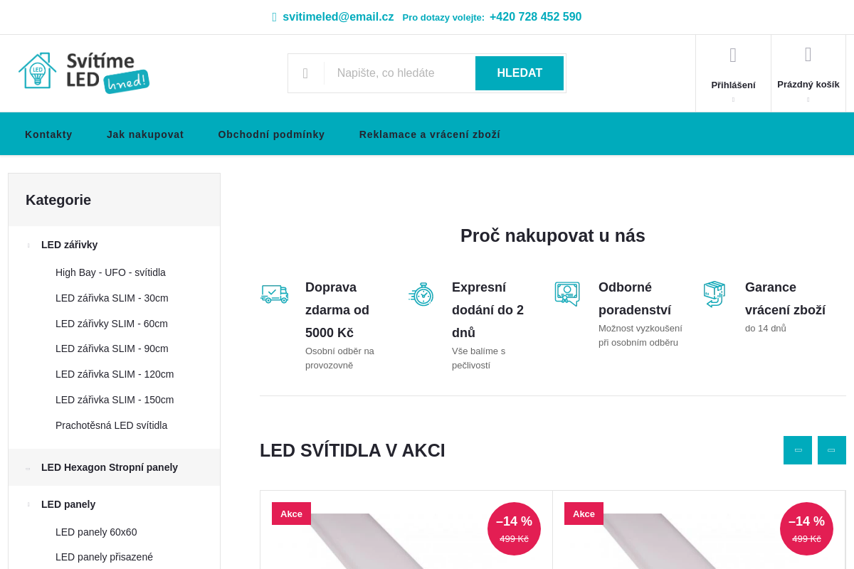Click the package icon for Garance vrácení zboží
This screenshot has width=854, height=569.
point(714,293)
